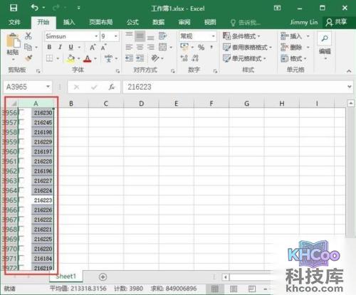The height and width of the screenshot is (295, 356).
Task: Click the Percent style icon
Action: point(201,48)
